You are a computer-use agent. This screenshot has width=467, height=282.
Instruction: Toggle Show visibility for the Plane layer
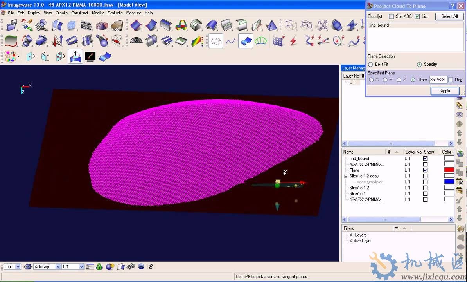tap(425, 170)
